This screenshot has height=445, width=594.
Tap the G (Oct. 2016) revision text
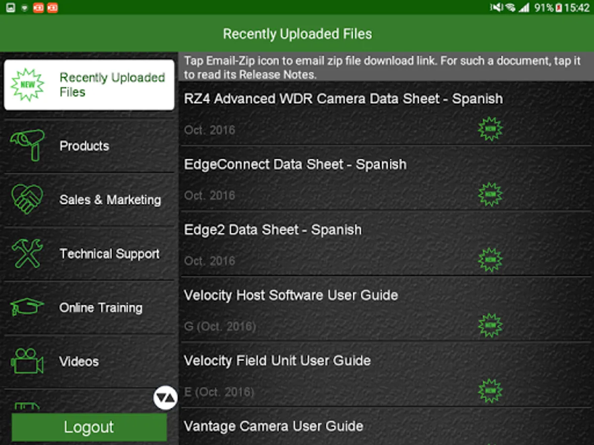[220, 326]
